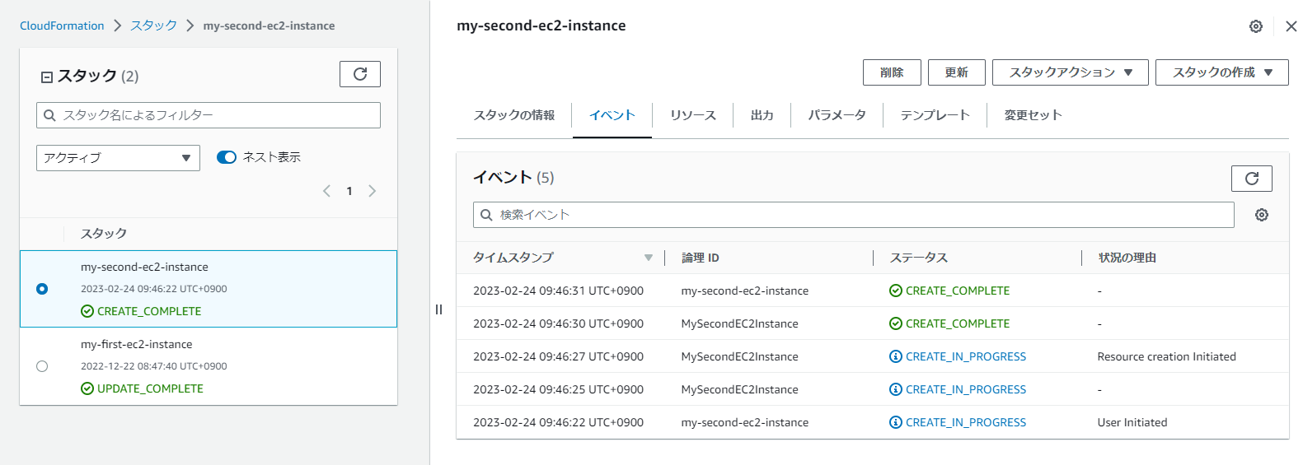
Task: Refresh the events table
Action: click(x=1251, y=179)
